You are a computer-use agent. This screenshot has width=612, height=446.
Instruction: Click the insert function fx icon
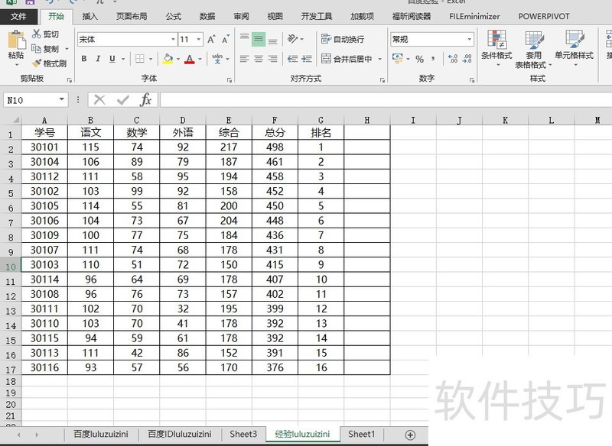145,100
